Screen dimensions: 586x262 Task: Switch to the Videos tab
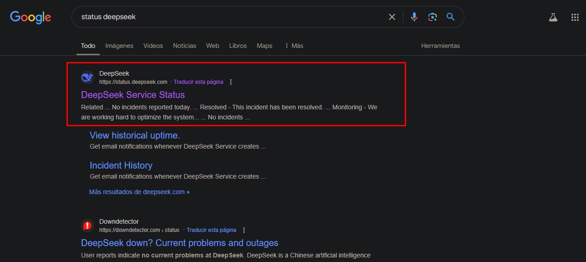click(x=153, y=46)
